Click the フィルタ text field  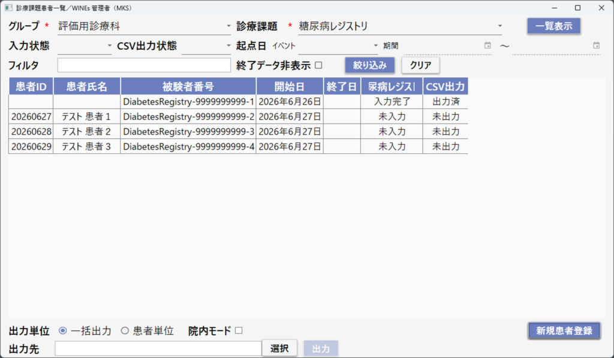coord(144,65)
